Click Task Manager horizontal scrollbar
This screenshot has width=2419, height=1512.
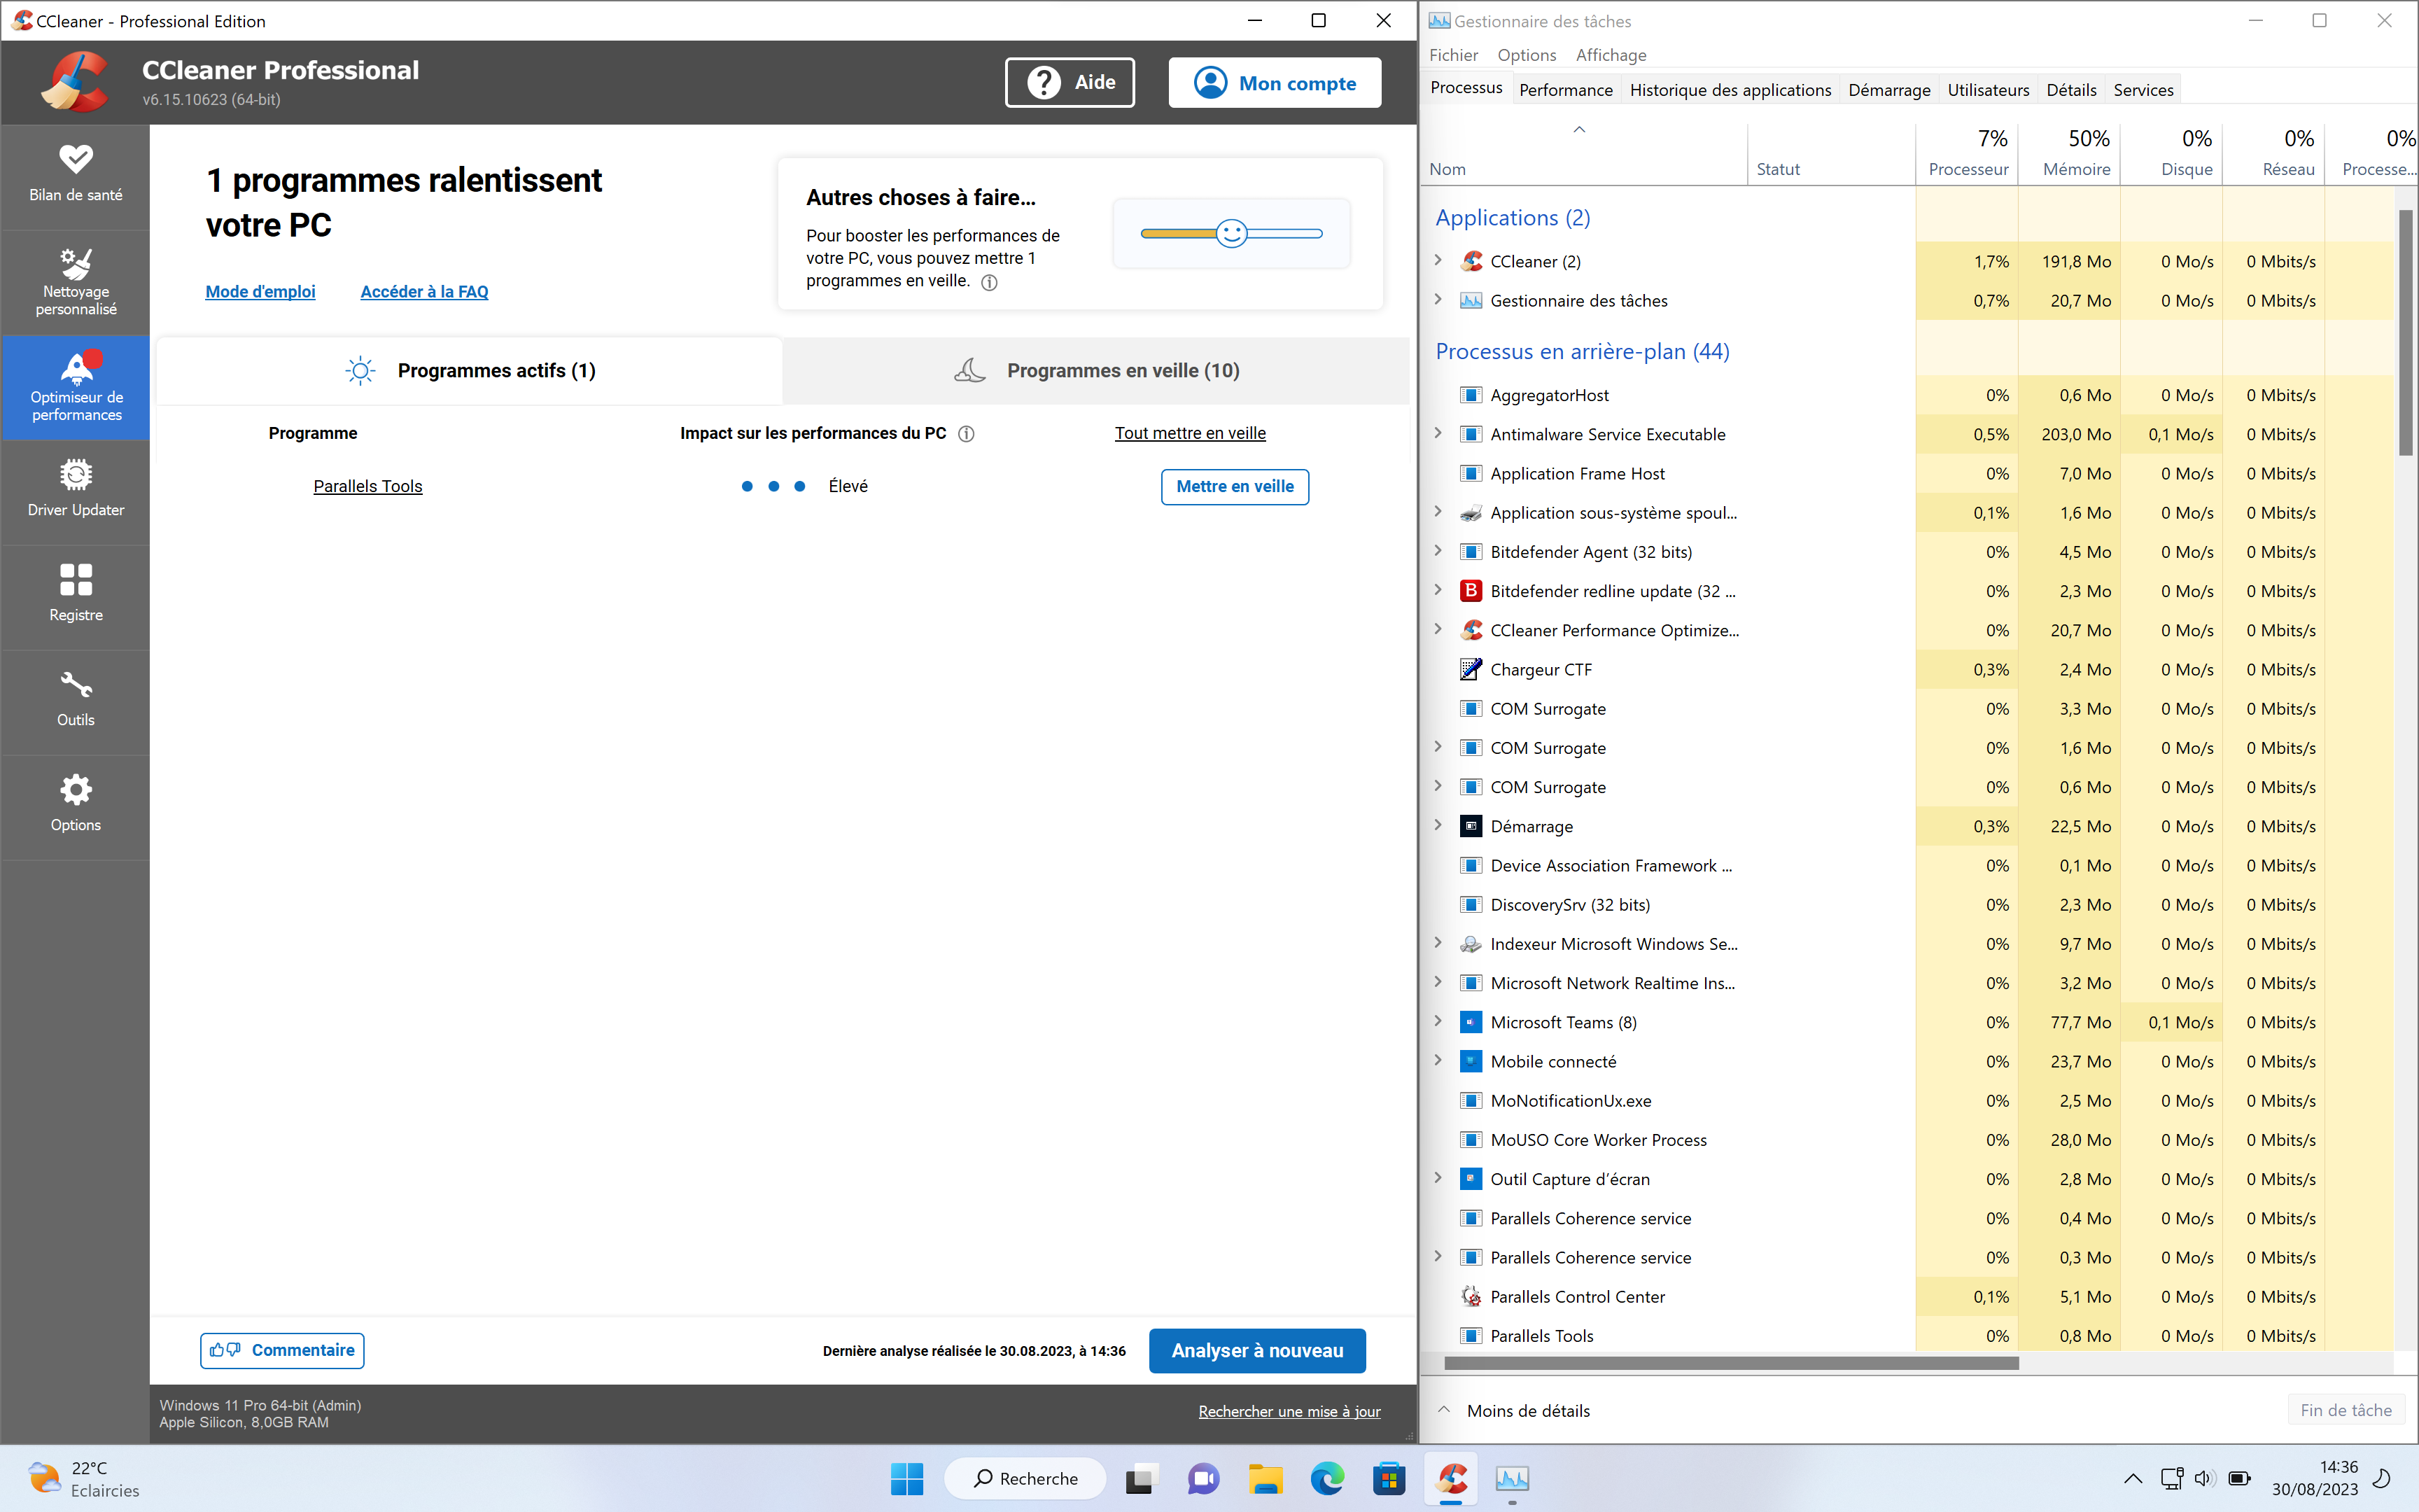pyautogui.click(x=1731, y=1363)
